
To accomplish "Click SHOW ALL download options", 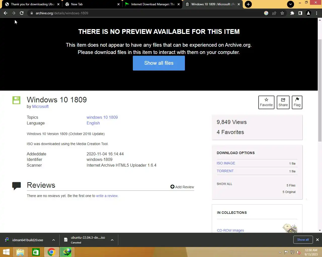I will click(224, 184).
